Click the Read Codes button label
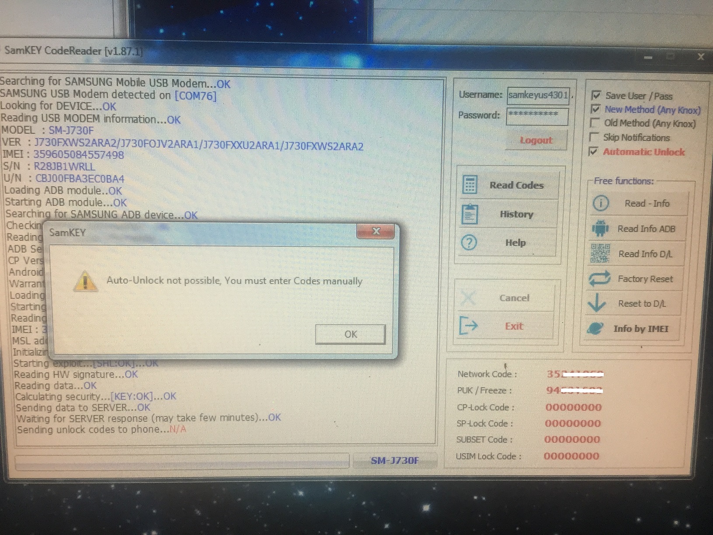The height and width of the screenshot is (535, 713). (x=517, y=185)
